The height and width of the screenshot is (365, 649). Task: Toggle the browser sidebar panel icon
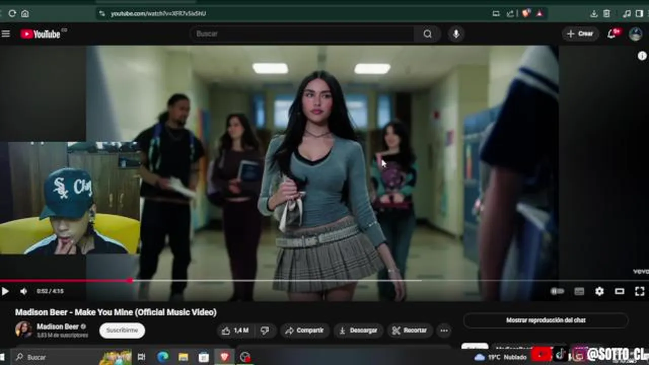[639, 14]
